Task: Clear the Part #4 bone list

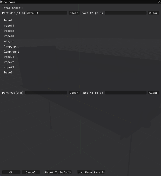Action: [153, 93]
